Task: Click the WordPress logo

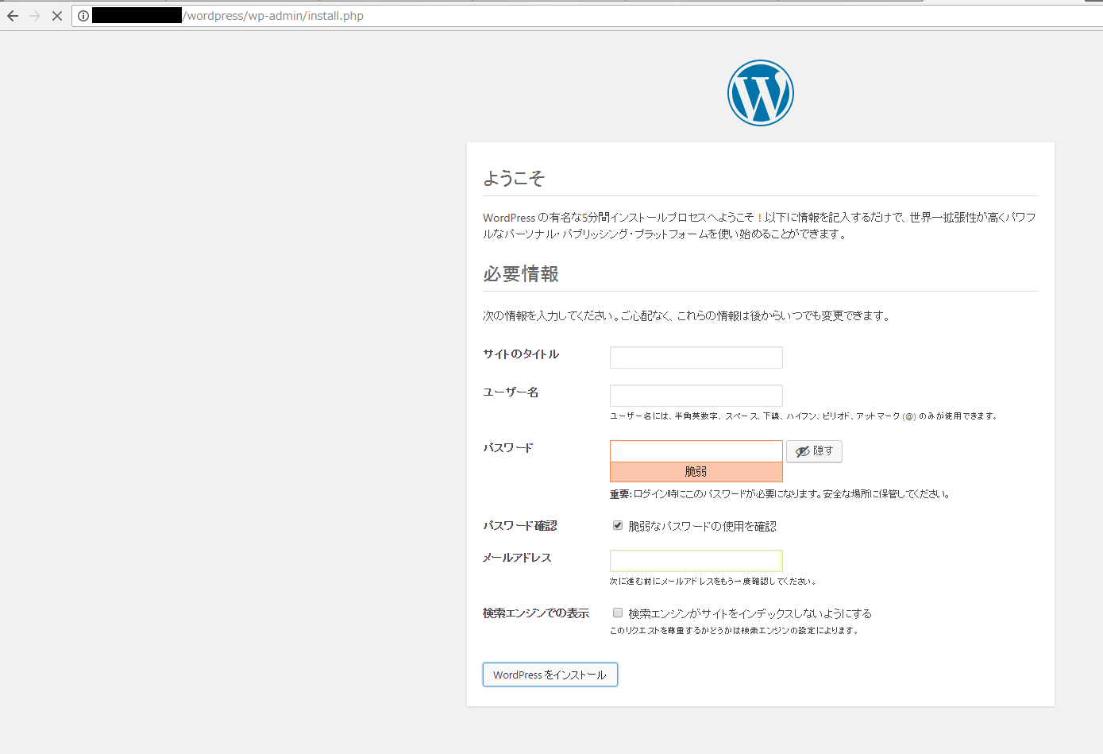Action: pos(761,93)
